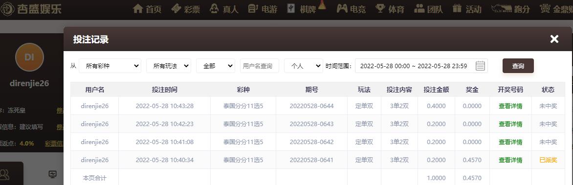Click the 已派奖 status cell
This screenshot has height=185, width=573.
click(548, 160)
